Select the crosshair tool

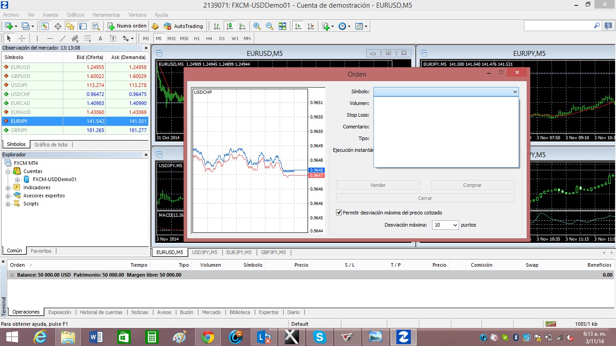tap(22, 38)
